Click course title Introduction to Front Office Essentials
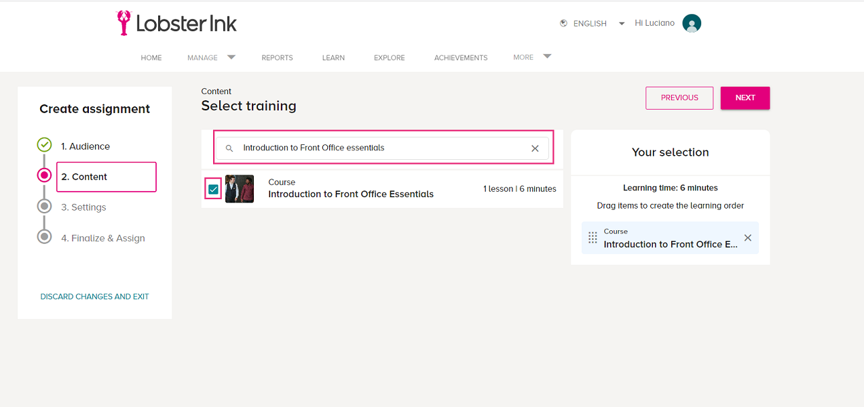 [x=351, y=194]
